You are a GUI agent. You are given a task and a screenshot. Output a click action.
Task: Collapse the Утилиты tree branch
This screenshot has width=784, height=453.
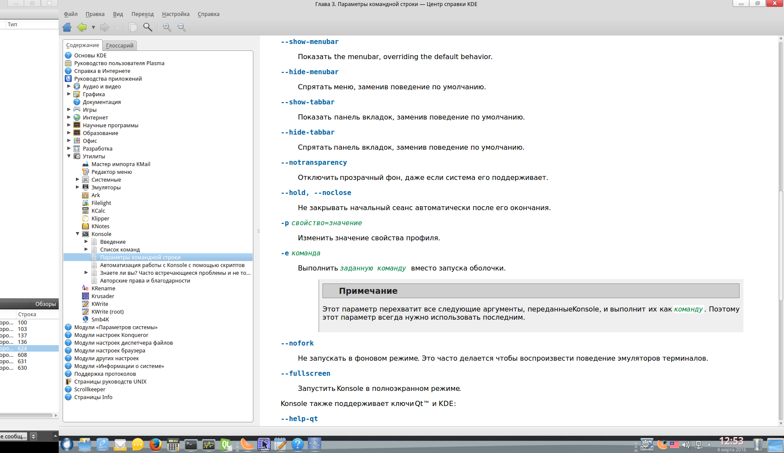click(69, 156)
